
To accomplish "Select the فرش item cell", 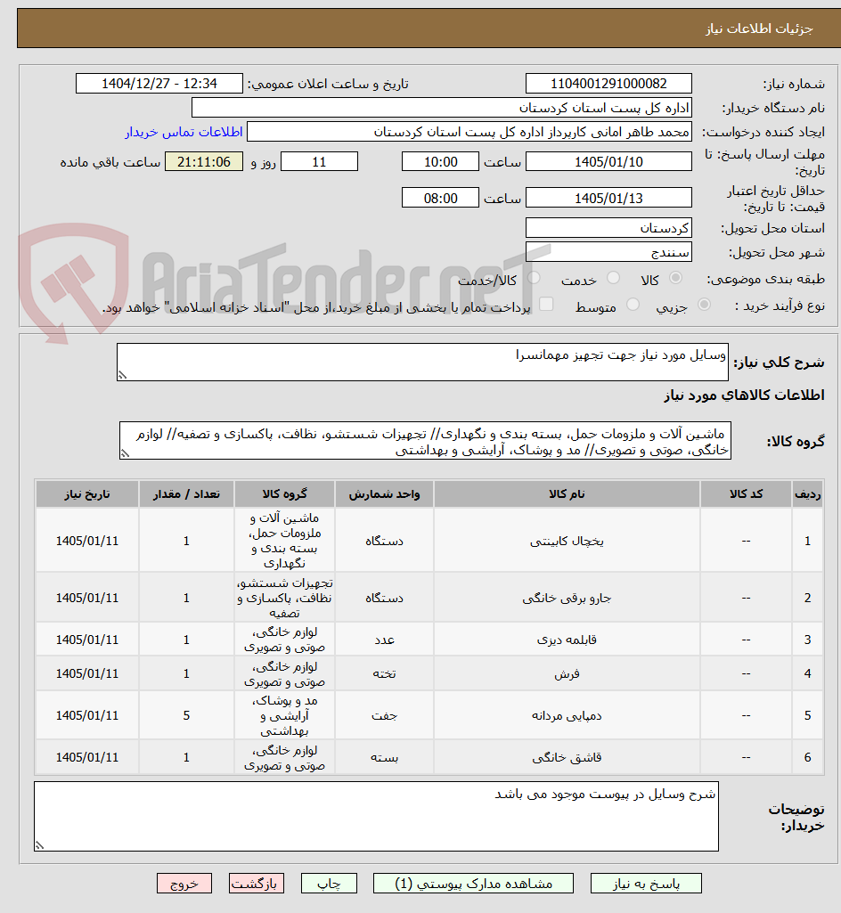I will tap(567, 673).
